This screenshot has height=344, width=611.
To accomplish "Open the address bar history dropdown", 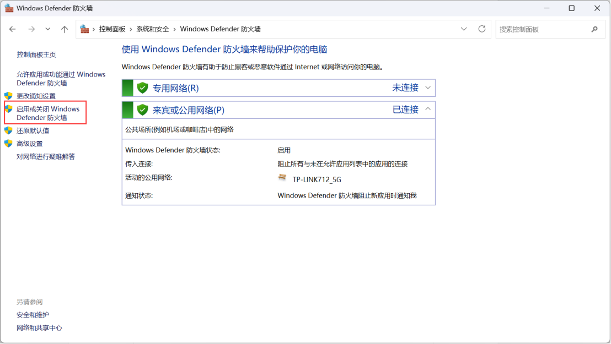I will [464, 29].
